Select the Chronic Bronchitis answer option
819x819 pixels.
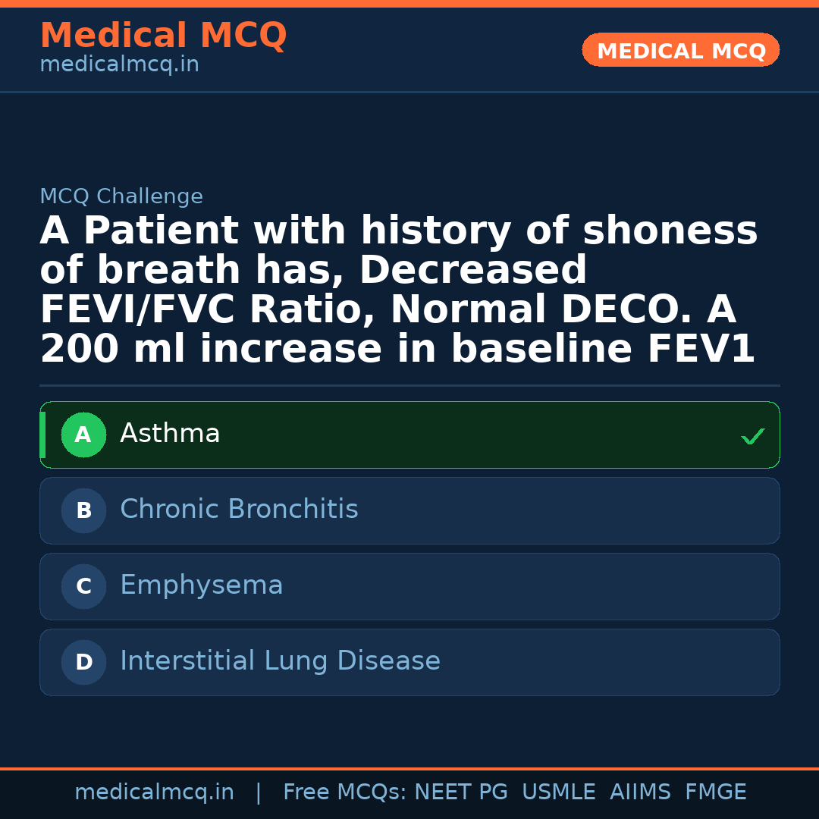point(409,511)
